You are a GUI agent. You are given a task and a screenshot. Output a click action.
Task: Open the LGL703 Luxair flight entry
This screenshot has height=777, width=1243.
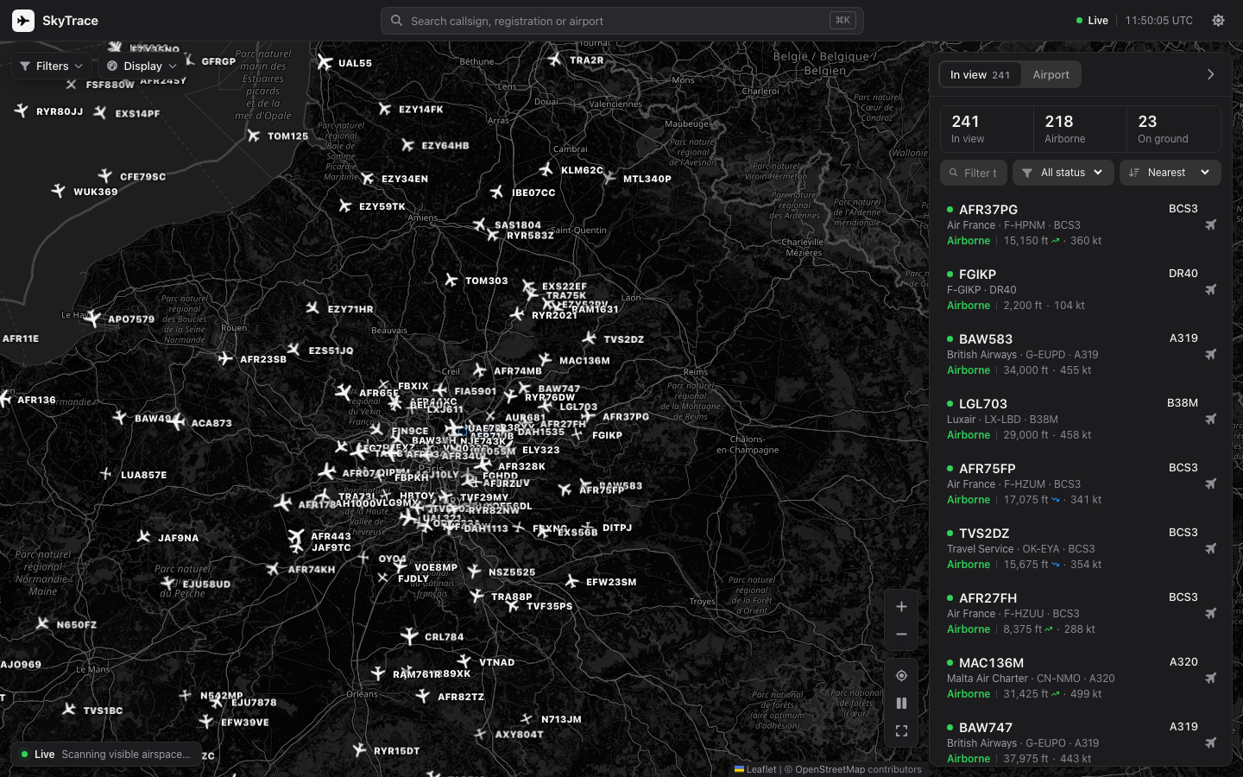pyautogui.click(x=1080, y=419)
